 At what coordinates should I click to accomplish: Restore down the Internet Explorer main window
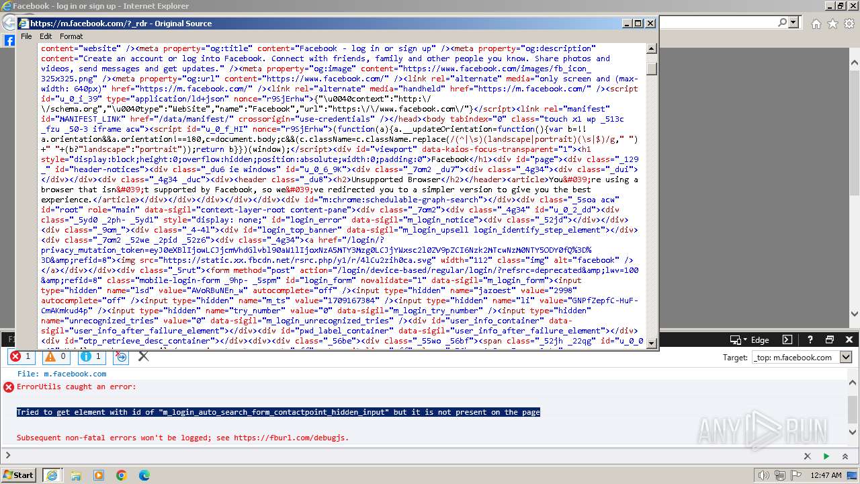[841, 5]
